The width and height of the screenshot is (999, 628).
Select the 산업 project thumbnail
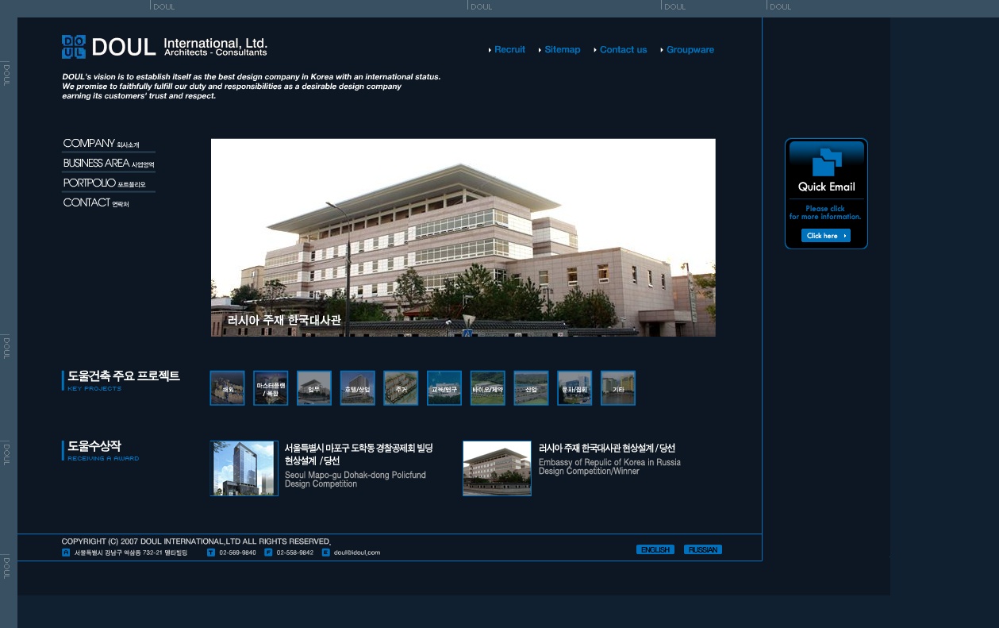click(531, 388)
